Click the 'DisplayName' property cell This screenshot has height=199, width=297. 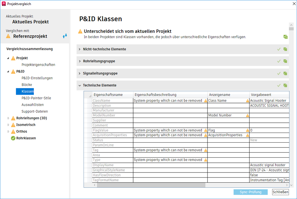(x=113, y=165)
